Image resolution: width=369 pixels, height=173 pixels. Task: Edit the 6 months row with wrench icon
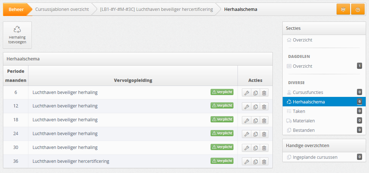246,93
